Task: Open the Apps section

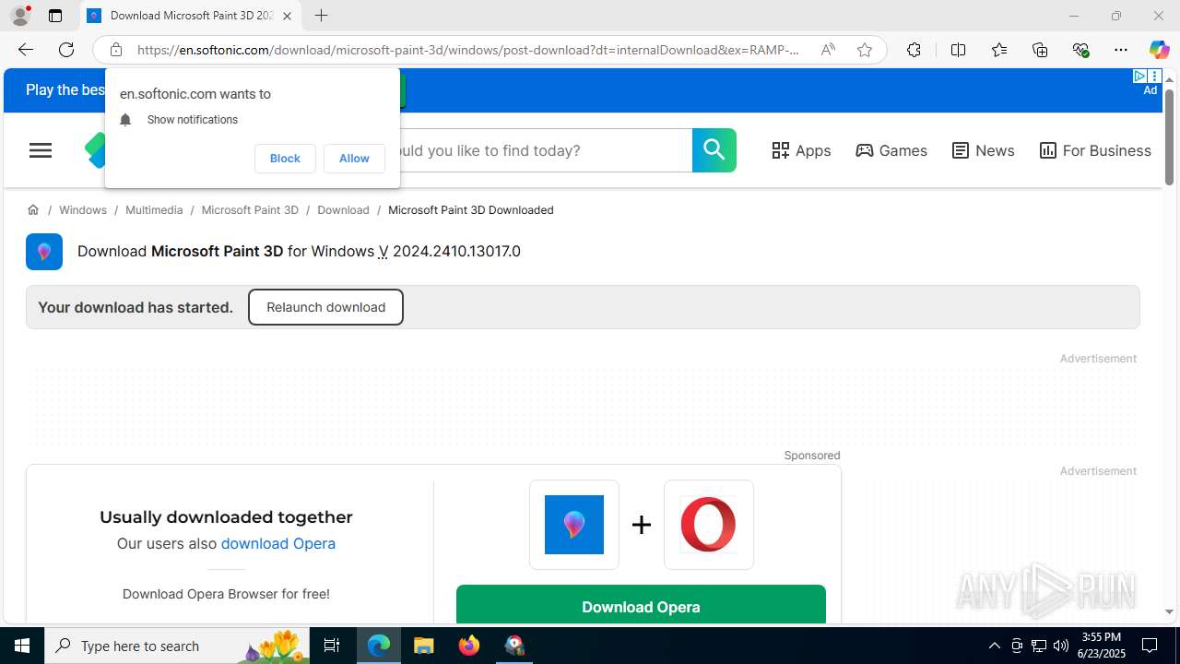Action: pos(801,150)
